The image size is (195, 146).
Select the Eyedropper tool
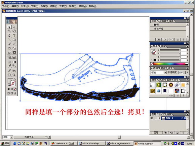[x=9, y=66]
